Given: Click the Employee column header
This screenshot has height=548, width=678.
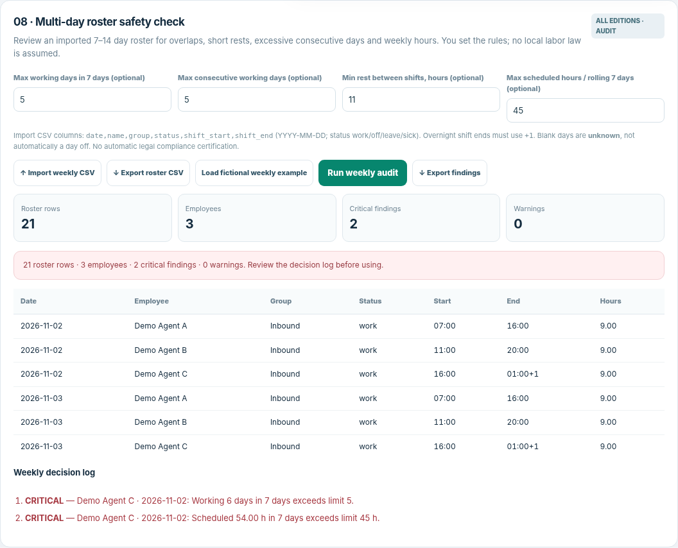Looking at the screenshot, I should tap(152, 301).
